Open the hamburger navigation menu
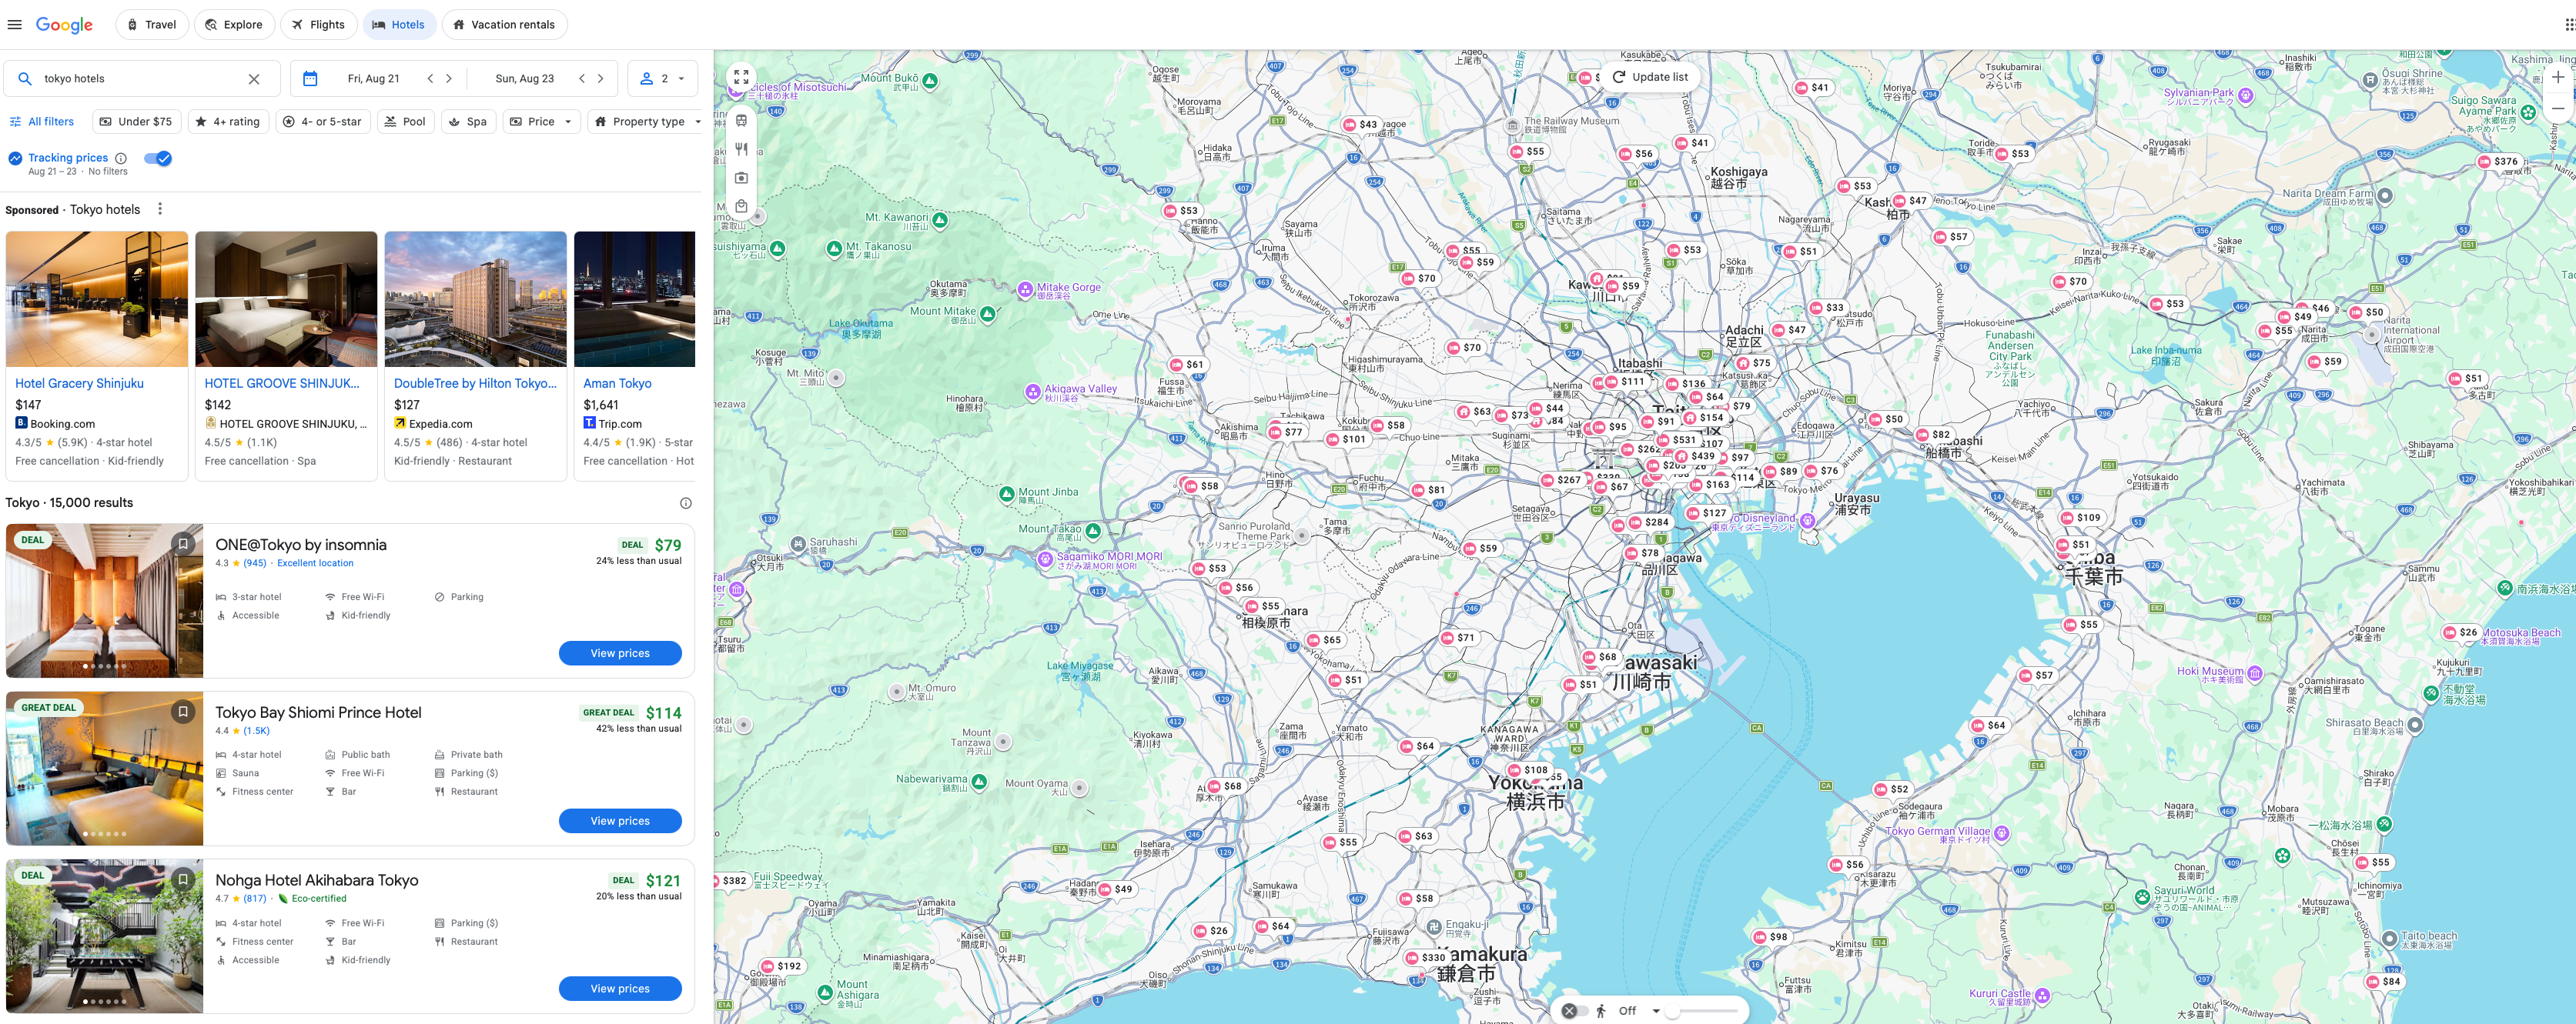This screenshot has height=1024, width=2576. click(15, 24)
